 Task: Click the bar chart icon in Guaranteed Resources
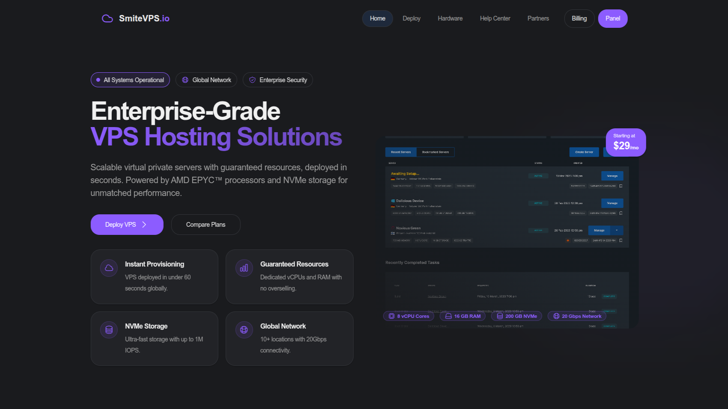[x=244, y=268]
